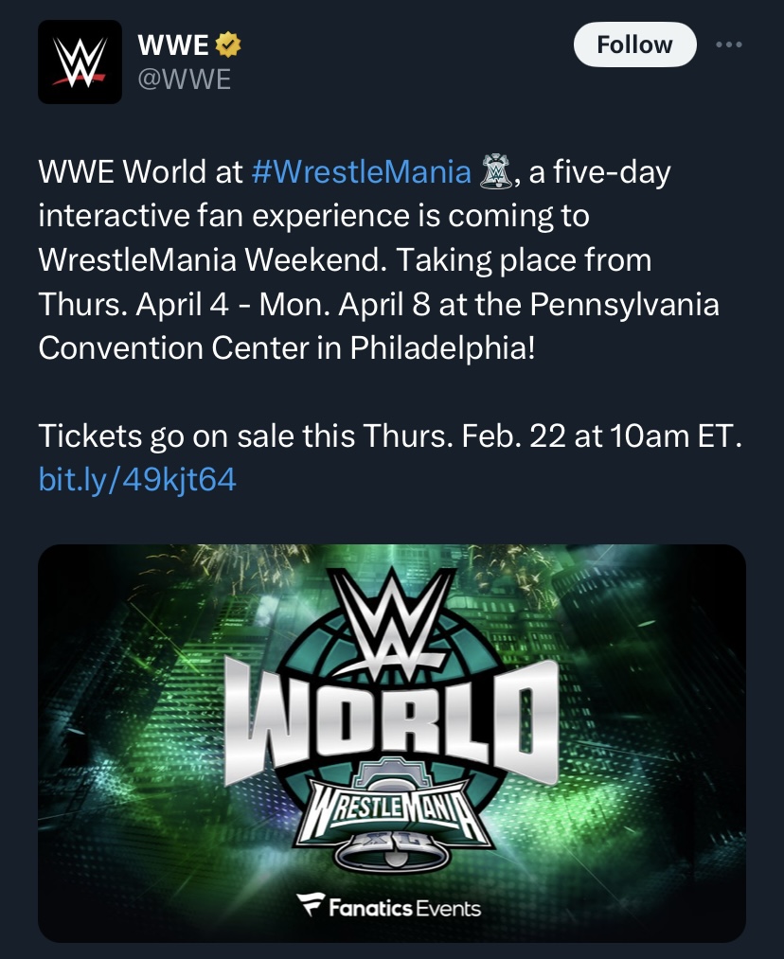Click the metallic WORLD lettering
This screenshot has width=784, height=959.
click(x=390, y=720)
